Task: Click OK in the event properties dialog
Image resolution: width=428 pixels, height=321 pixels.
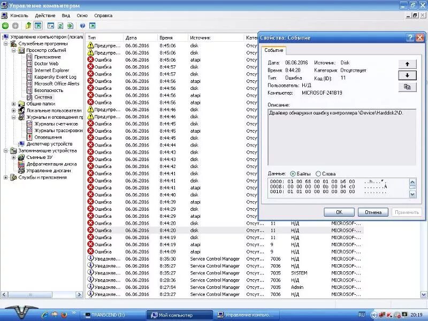Action: click(339, 212)
